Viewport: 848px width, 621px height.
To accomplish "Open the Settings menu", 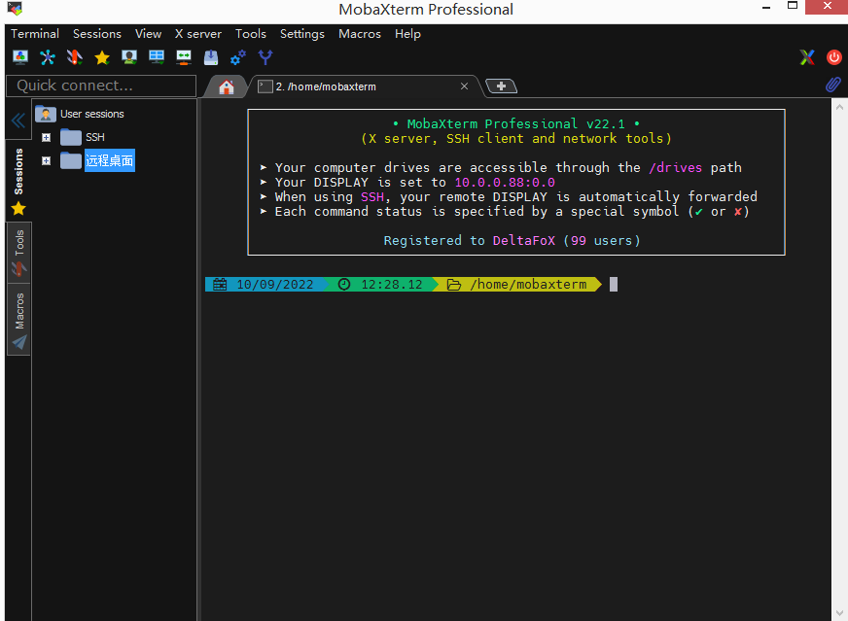I will pyautogui.click(x=302, y=33).
